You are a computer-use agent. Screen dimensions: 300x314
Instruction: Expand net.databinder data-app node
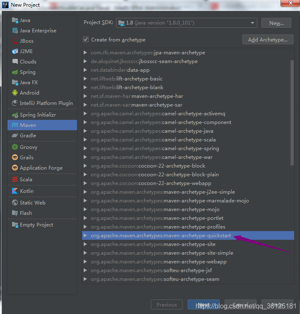click(x=85, y=70)
